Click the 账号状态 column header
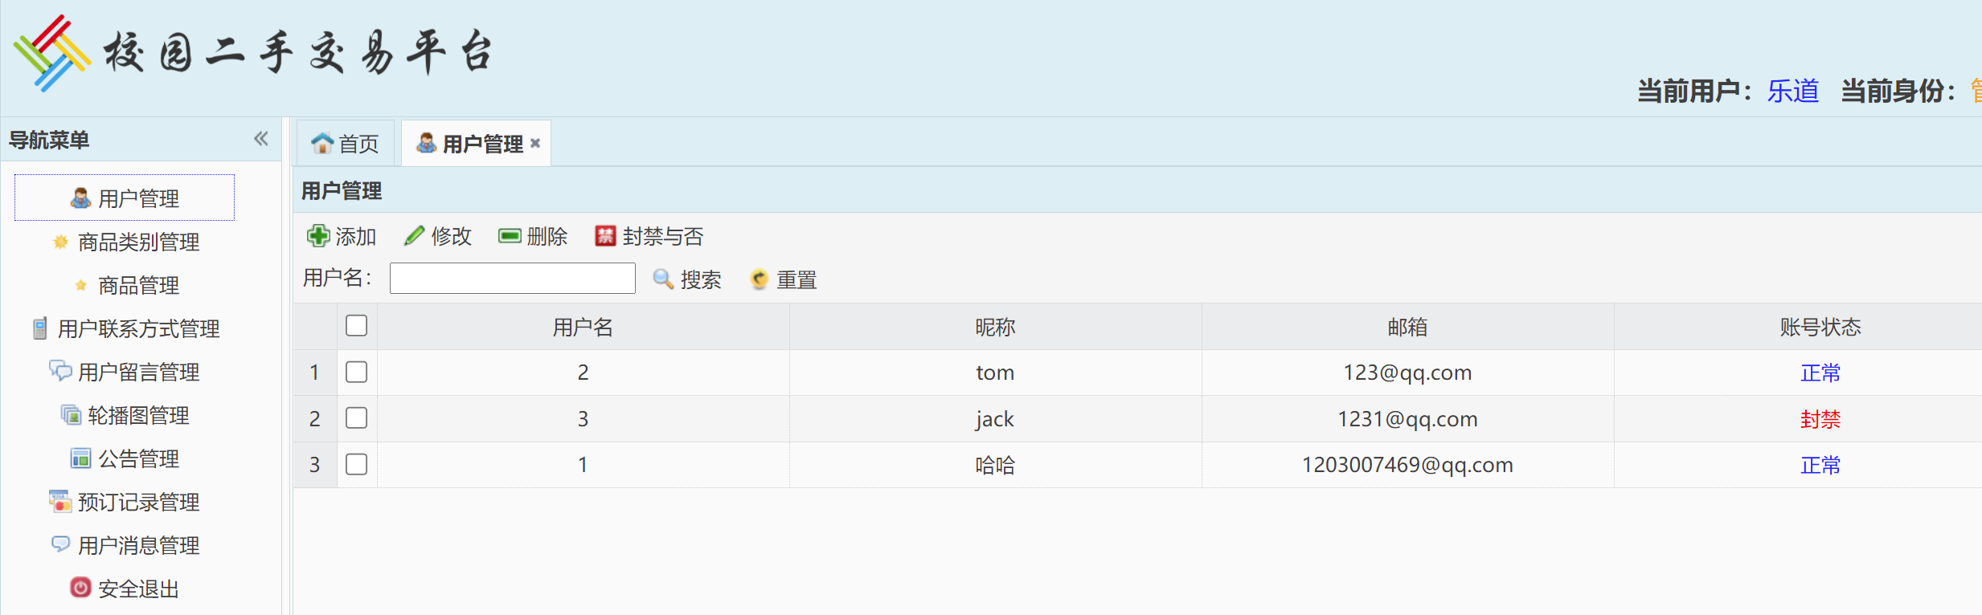 coord(1820,327)
